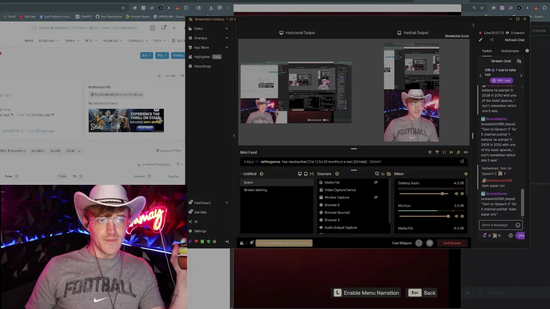Viewport: 550px width, 309px height.
Task: Select the Scene item in scene list
Action: pyautogui.click(x=276, y=182)
